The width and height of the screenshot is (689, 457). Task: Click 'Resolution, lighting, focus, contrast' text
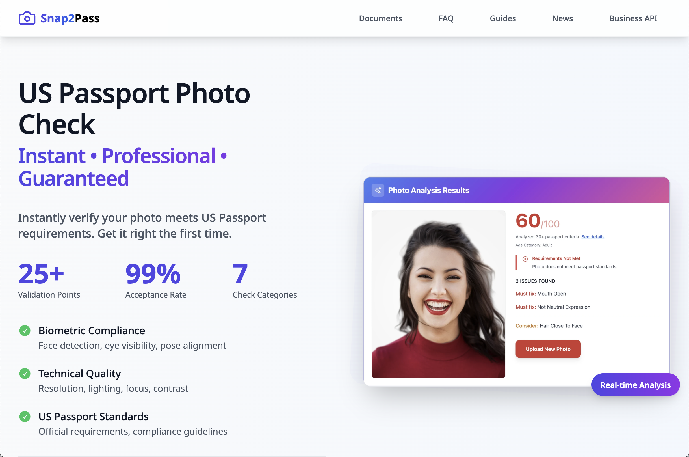(x=113, y=388)
